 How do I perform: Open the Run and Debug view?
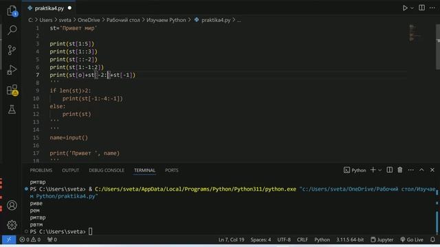12,70
